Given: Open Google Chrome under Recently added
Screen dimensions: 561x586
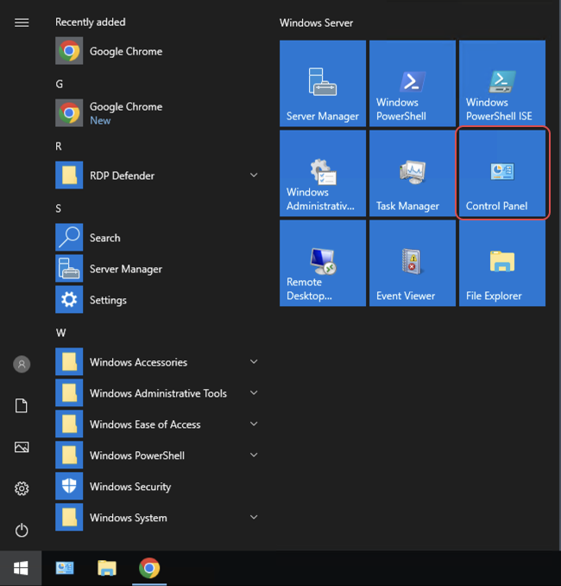Looking at the screenshot, I should [x=157, y=51].
